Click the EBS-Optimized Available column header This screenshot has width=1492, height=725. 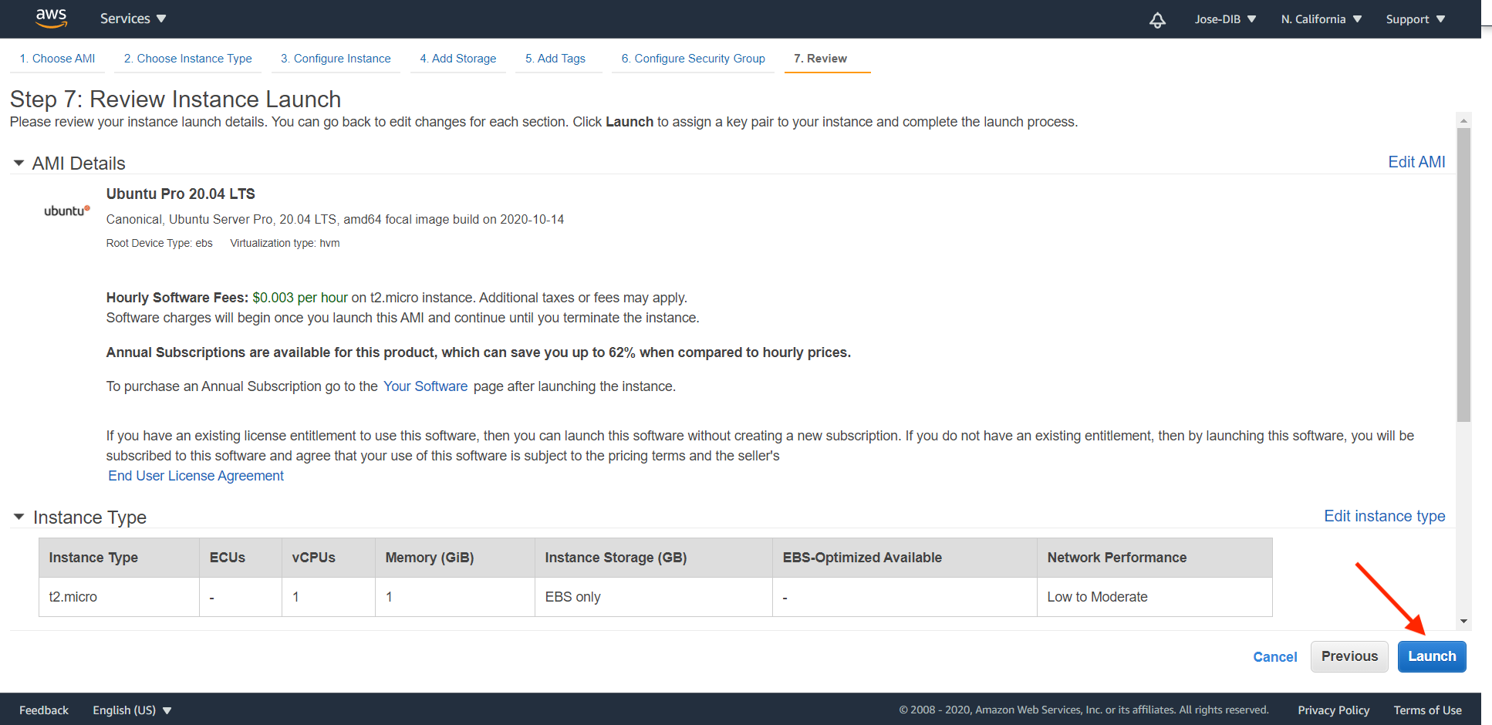point(904,558)
